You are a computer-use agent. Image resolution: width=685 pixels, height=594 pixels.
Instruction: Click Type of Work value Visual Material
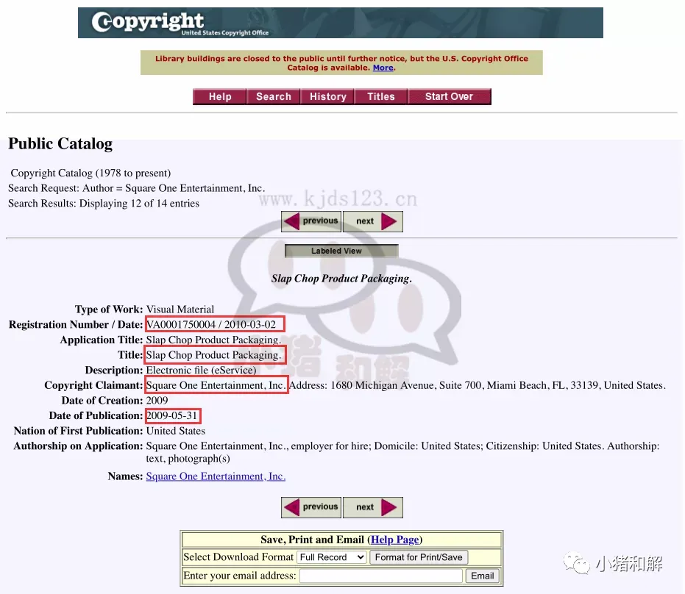coord(180,309)
